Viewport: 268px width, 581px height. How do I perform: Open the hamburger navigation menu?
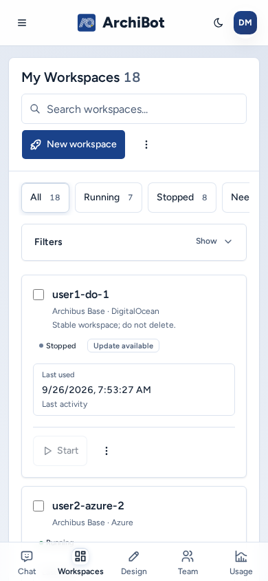click(22, 23)
